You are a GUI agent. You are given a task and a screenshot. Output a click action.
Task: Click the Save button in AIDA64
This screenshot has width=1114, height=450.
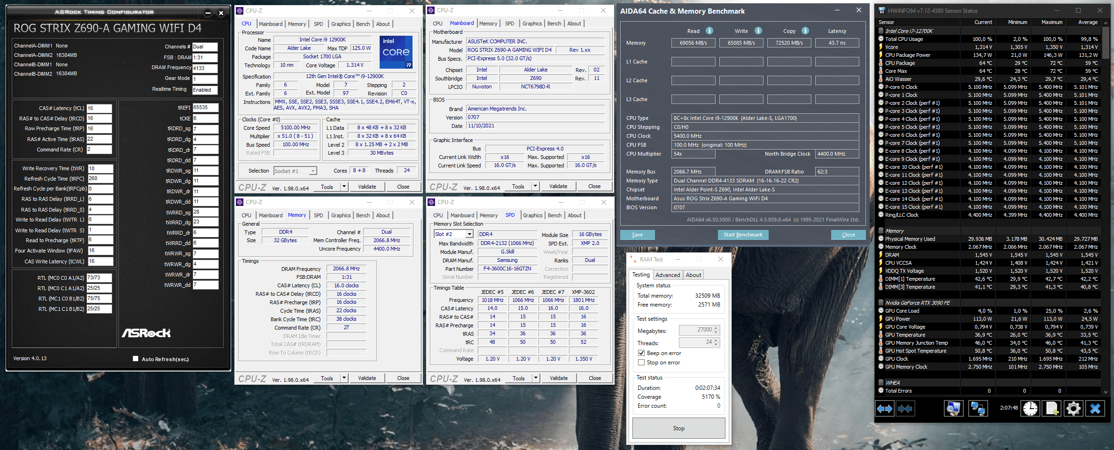(637, 235)
